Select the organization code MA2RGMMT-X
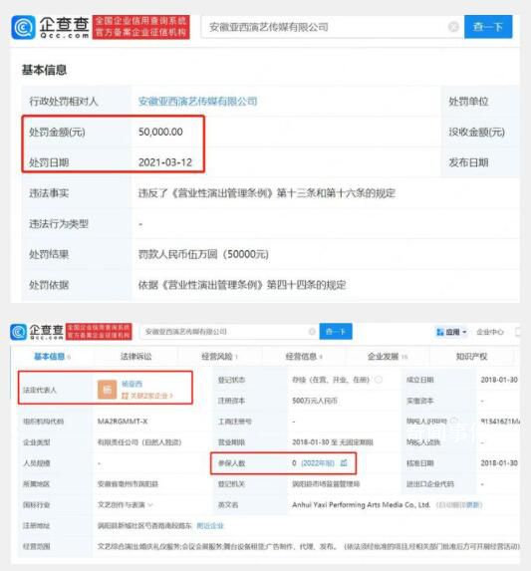 [x=123, y=422]
